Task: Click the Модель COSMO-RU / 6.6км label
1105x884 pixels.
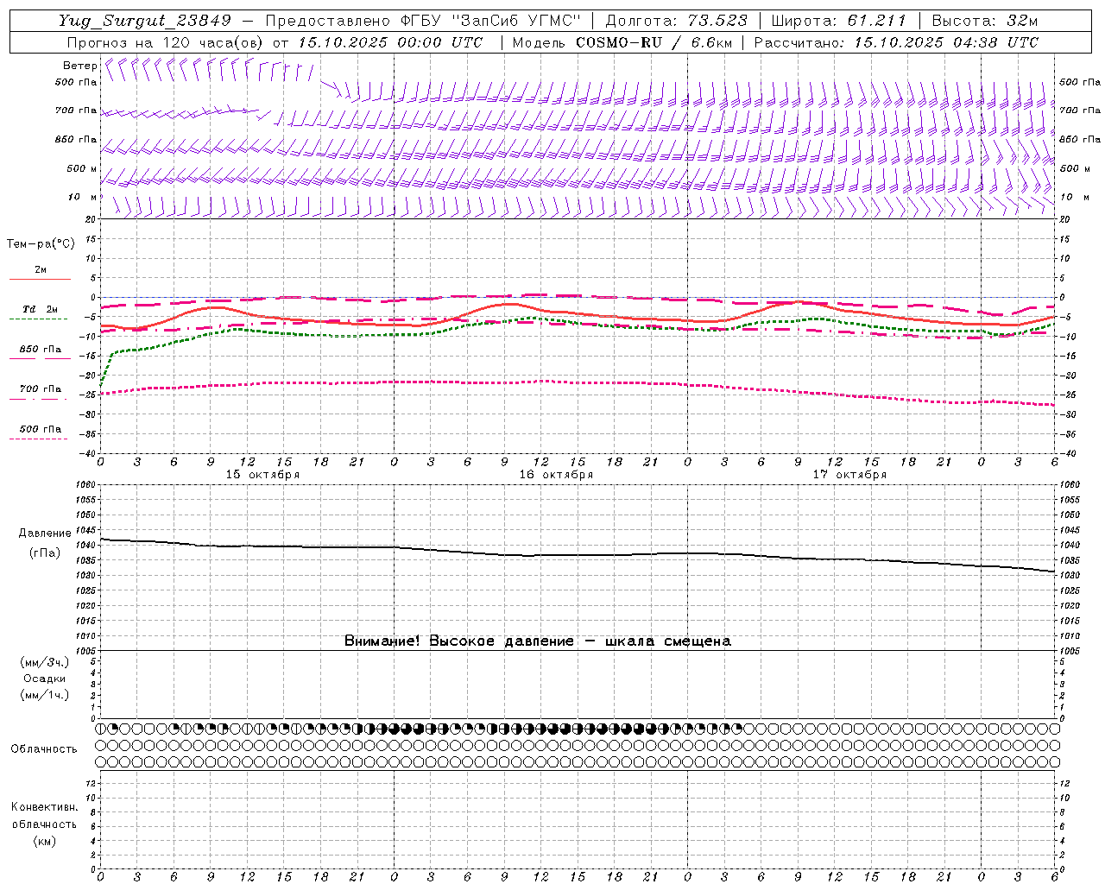Action: (x=622, y=42)
